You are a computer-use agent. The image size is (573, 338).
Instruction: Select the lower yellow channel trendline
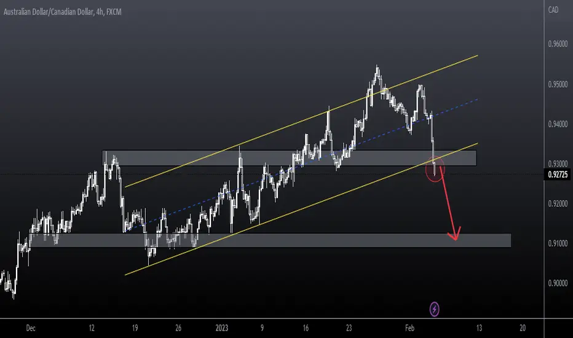[x=301, y=209]
